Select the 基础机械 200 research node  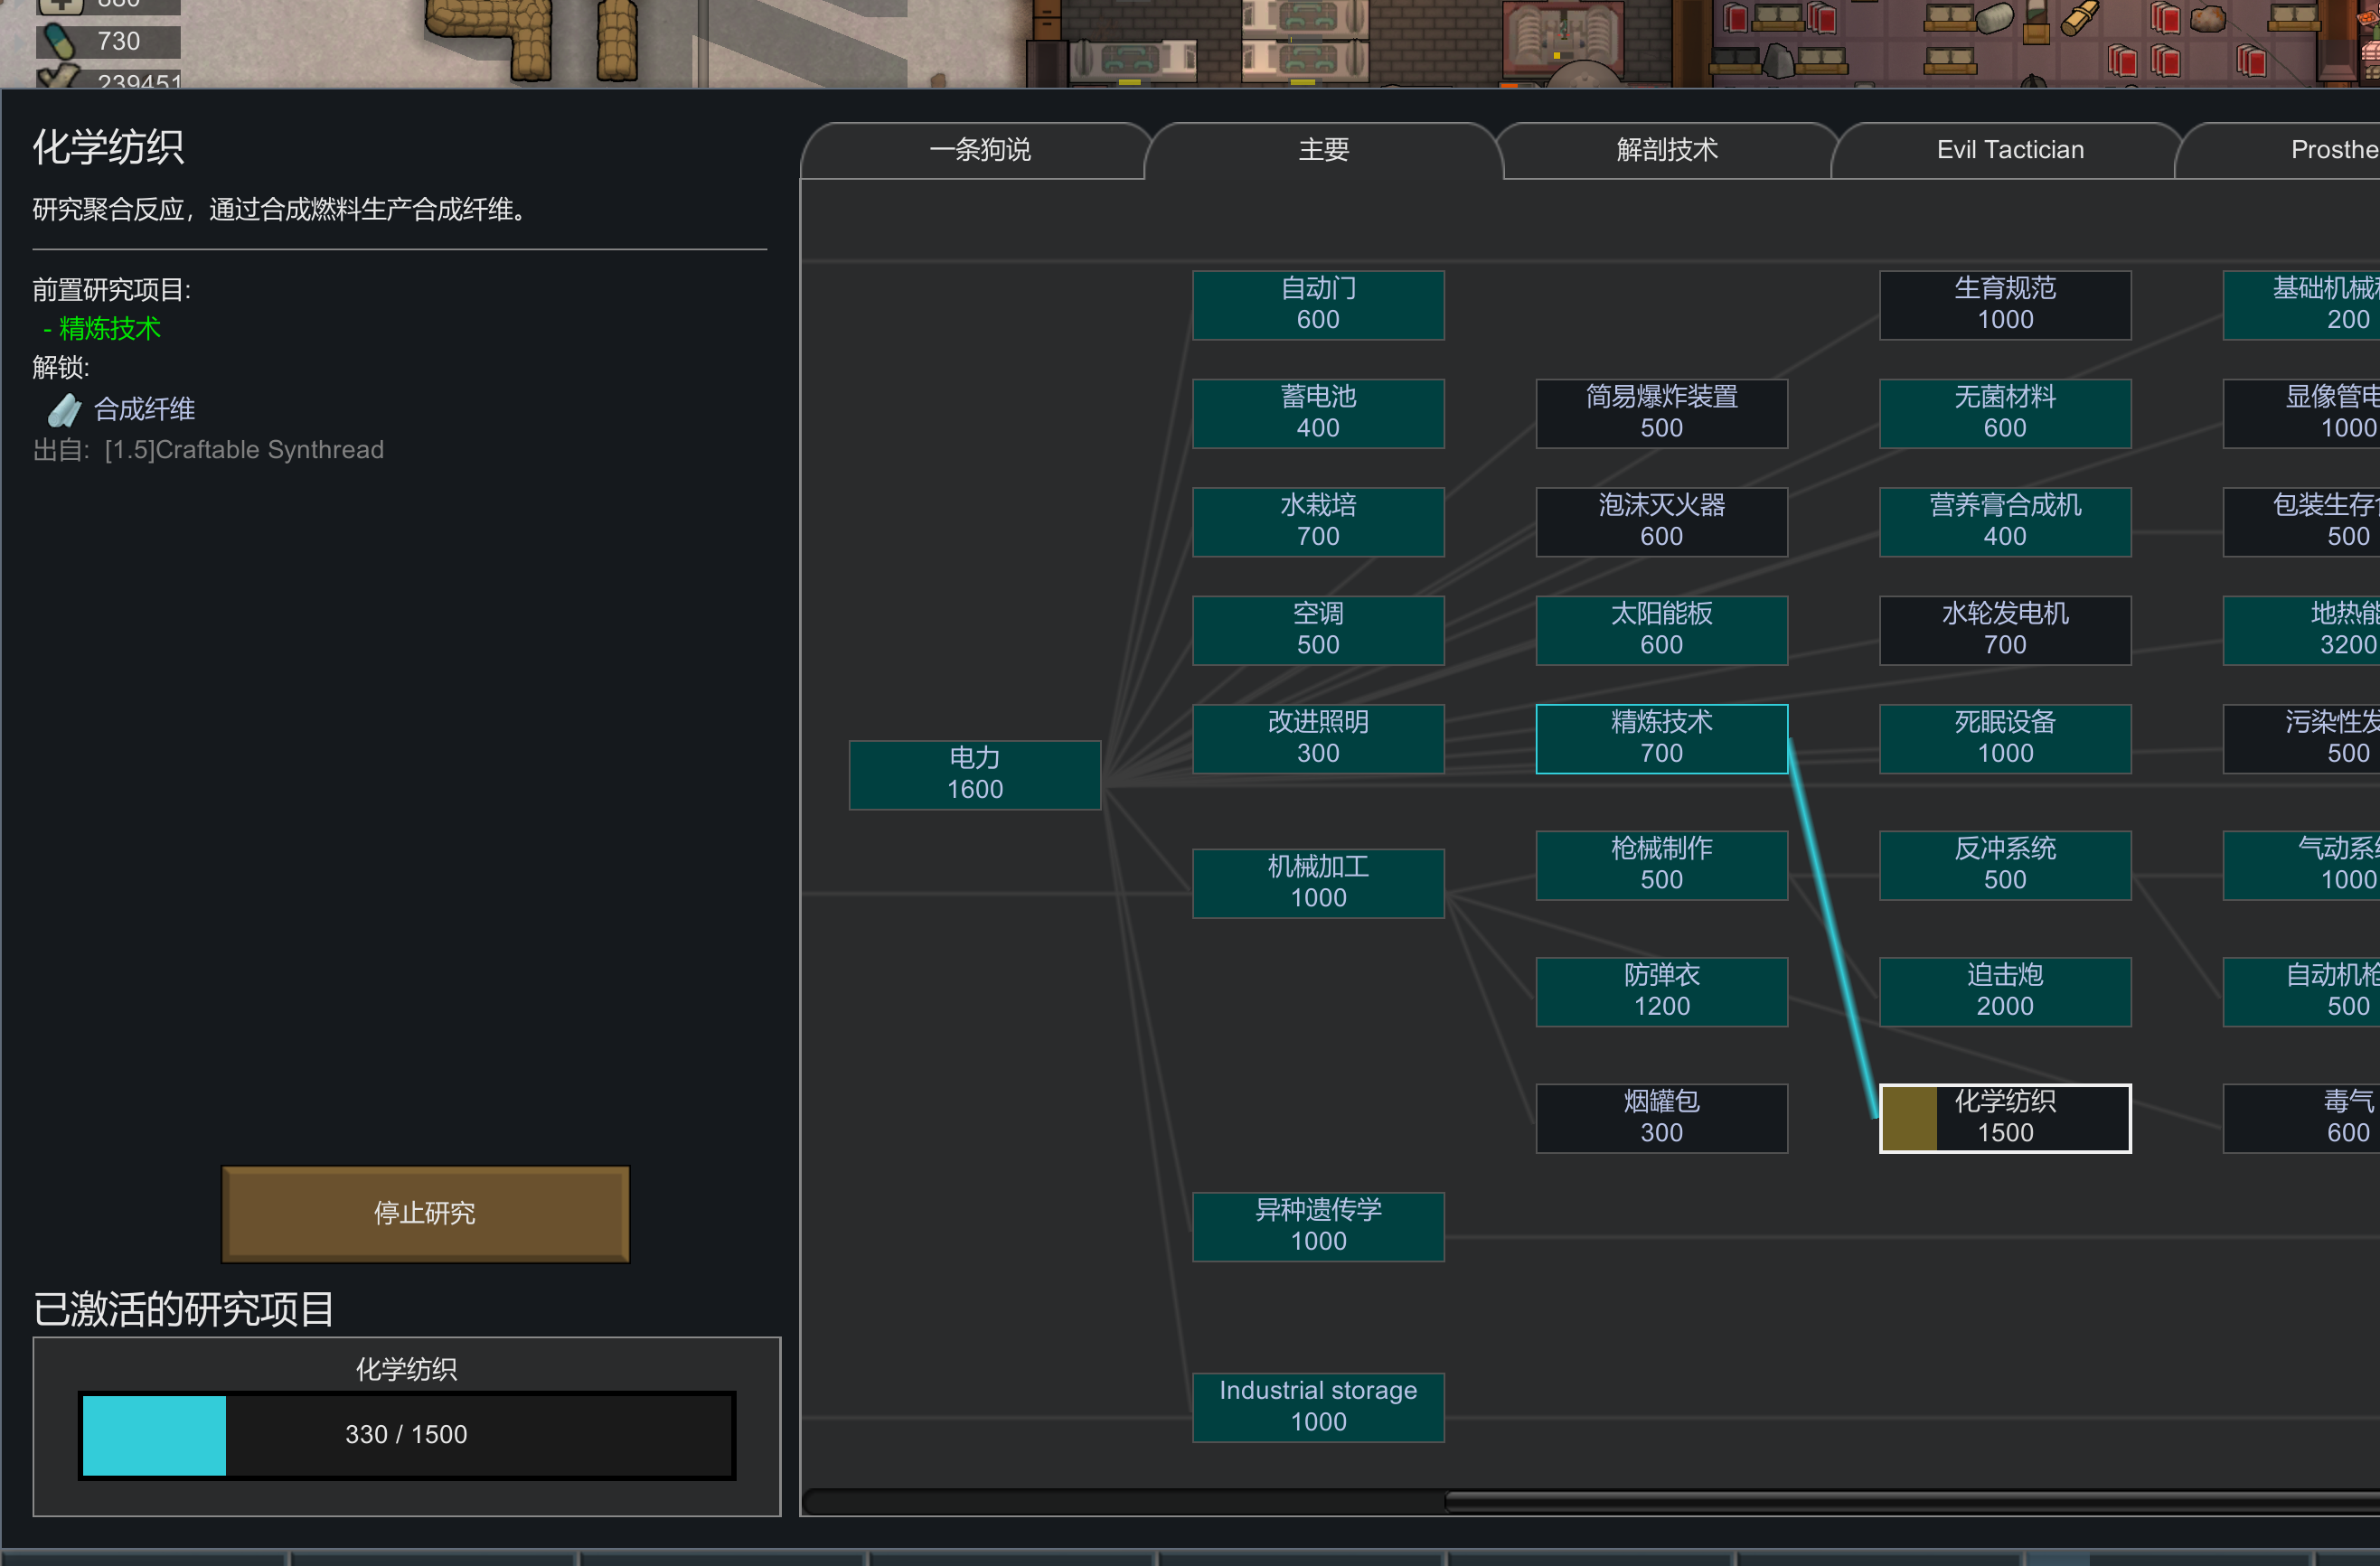tap(2302, 305)
